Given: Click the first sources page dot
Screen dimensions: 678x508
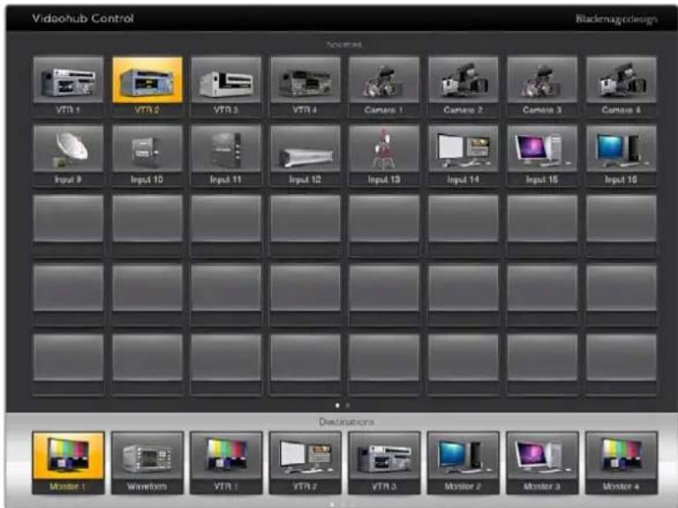Looking at the screenshot, I should [x=337, y=405].
